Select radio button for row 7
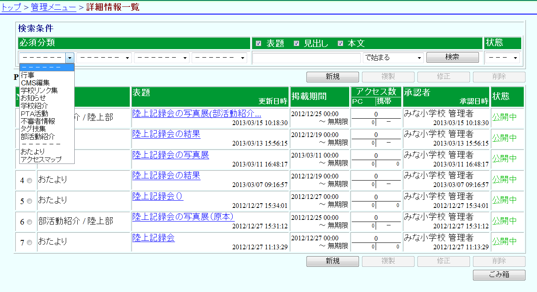This screenshot has height=292, width=537. (29, 242)
